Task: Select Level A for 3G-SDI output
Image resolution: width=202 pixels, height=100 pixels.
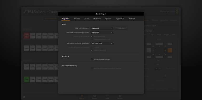Action: point(92,48)
